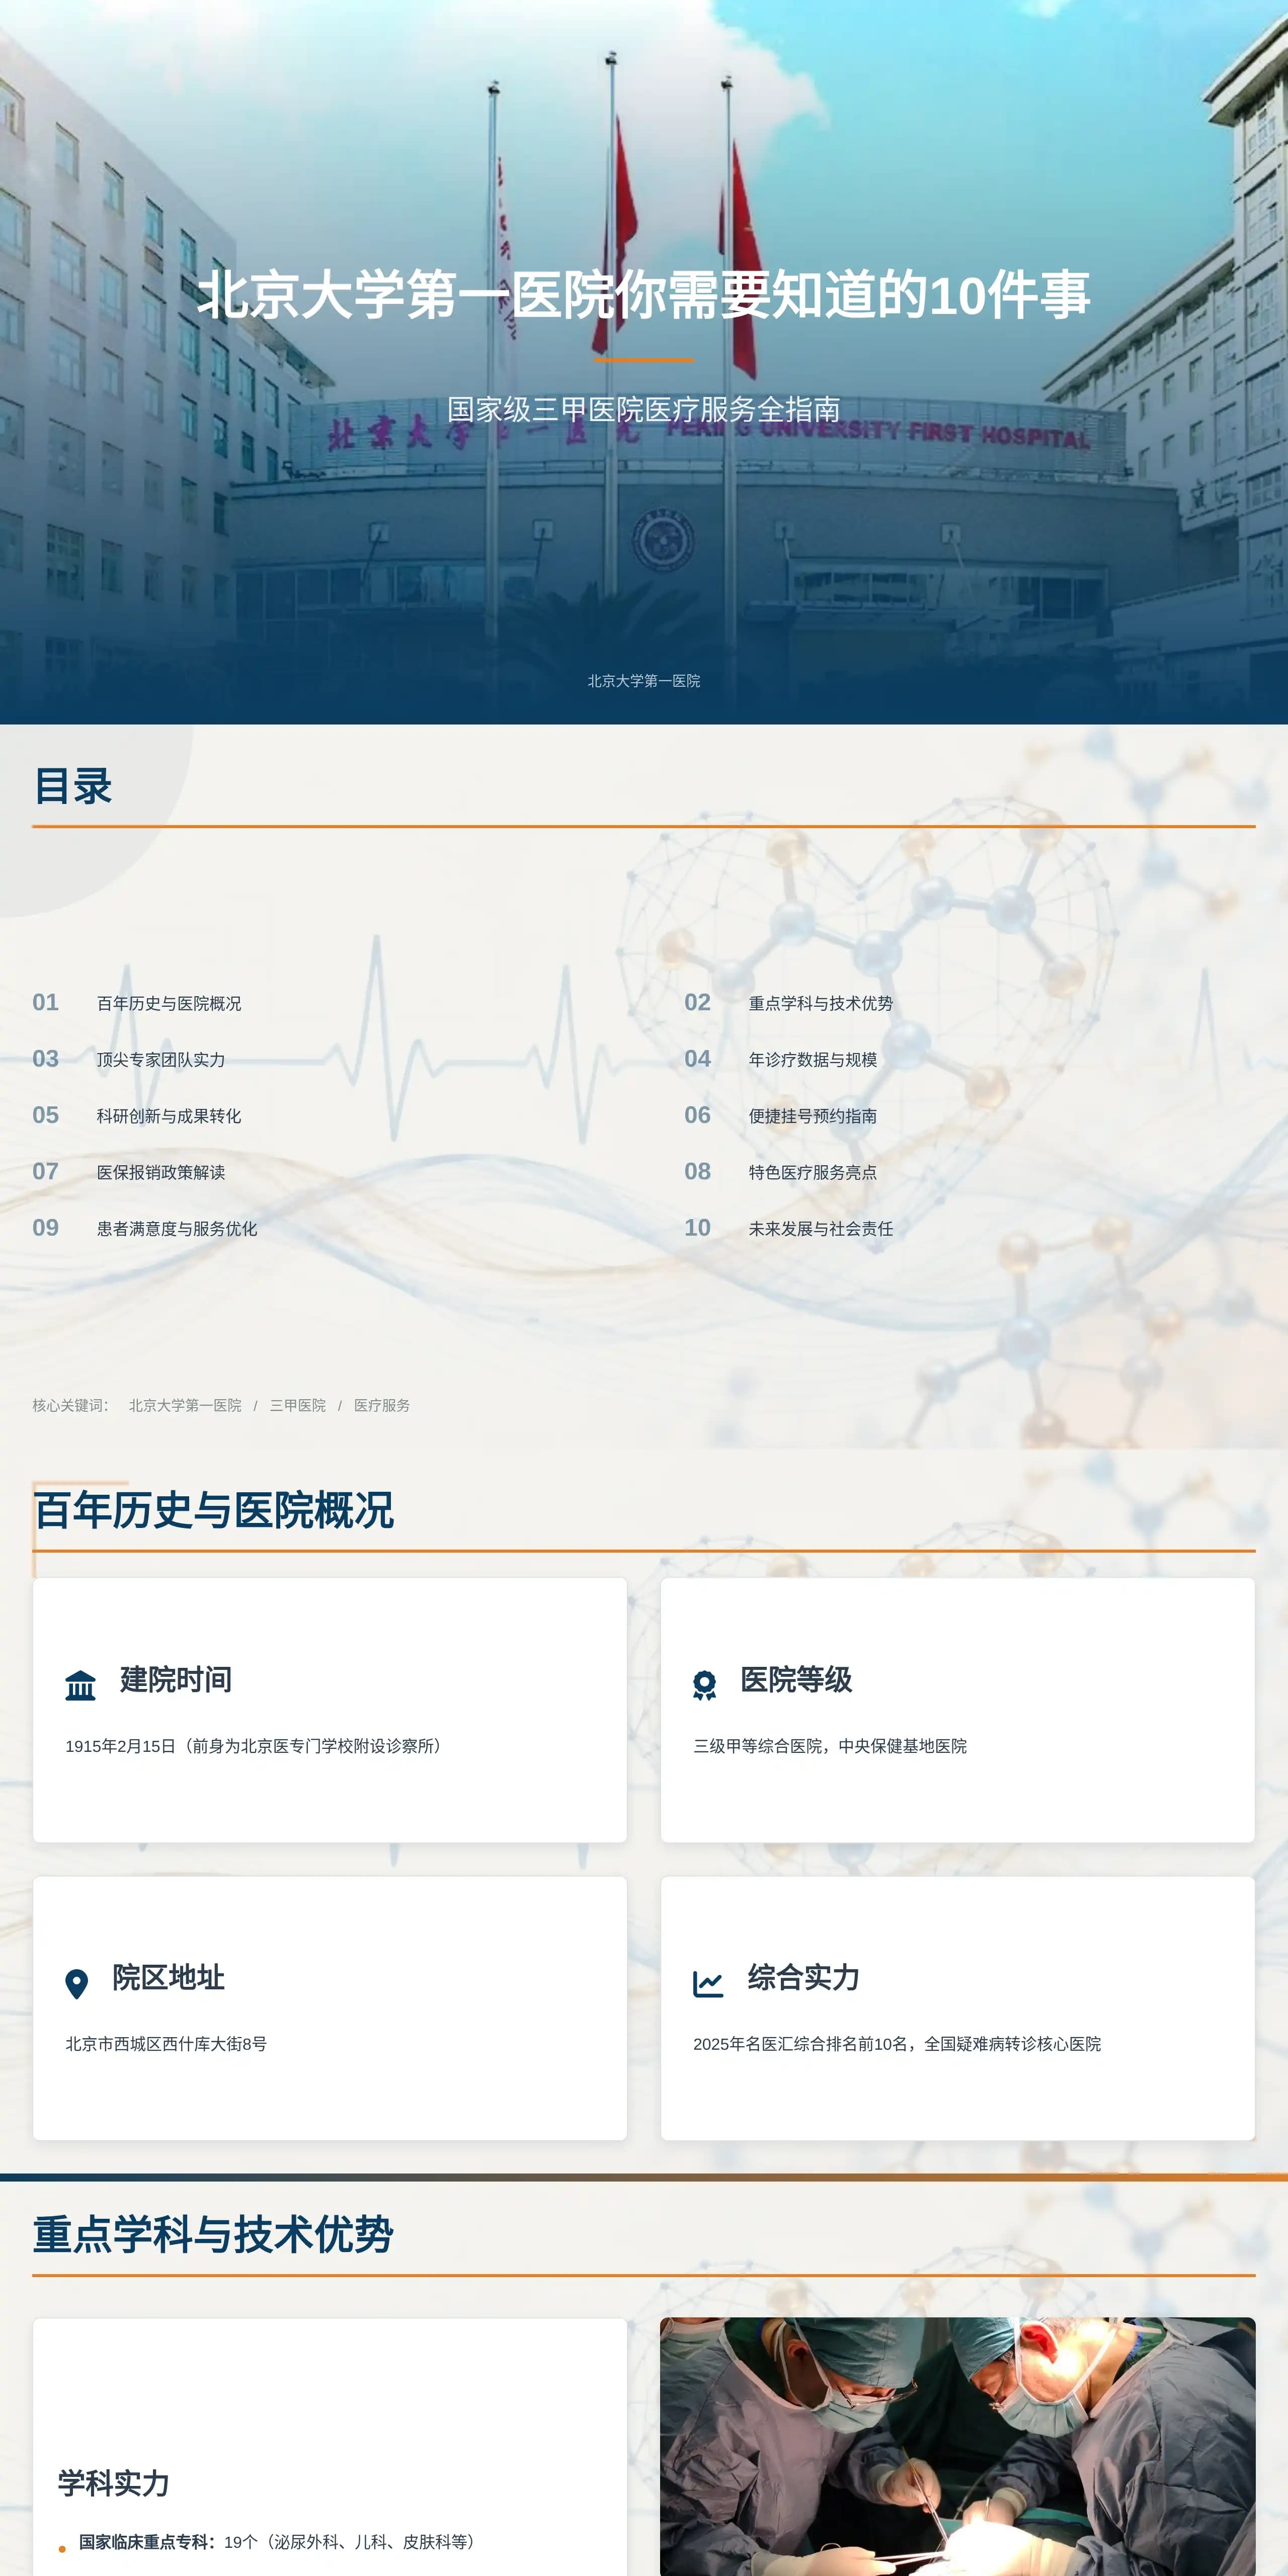Click the keyword tag 三甲医院
1288x2576 pixels.
point(299,1405)
